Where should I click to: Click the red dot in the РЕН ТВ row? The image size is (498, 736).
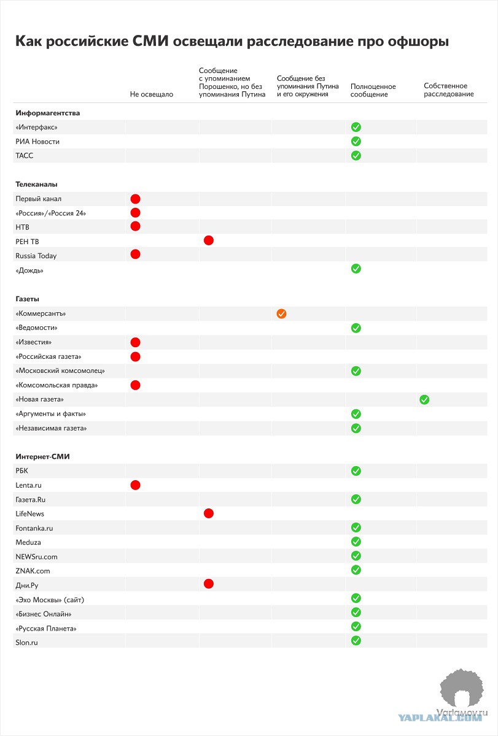(x=208, y=240)
